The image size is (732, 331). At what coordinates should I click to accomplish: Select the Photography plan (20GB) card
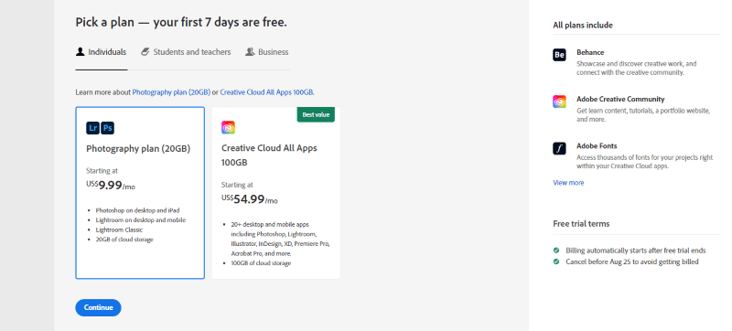140,193
